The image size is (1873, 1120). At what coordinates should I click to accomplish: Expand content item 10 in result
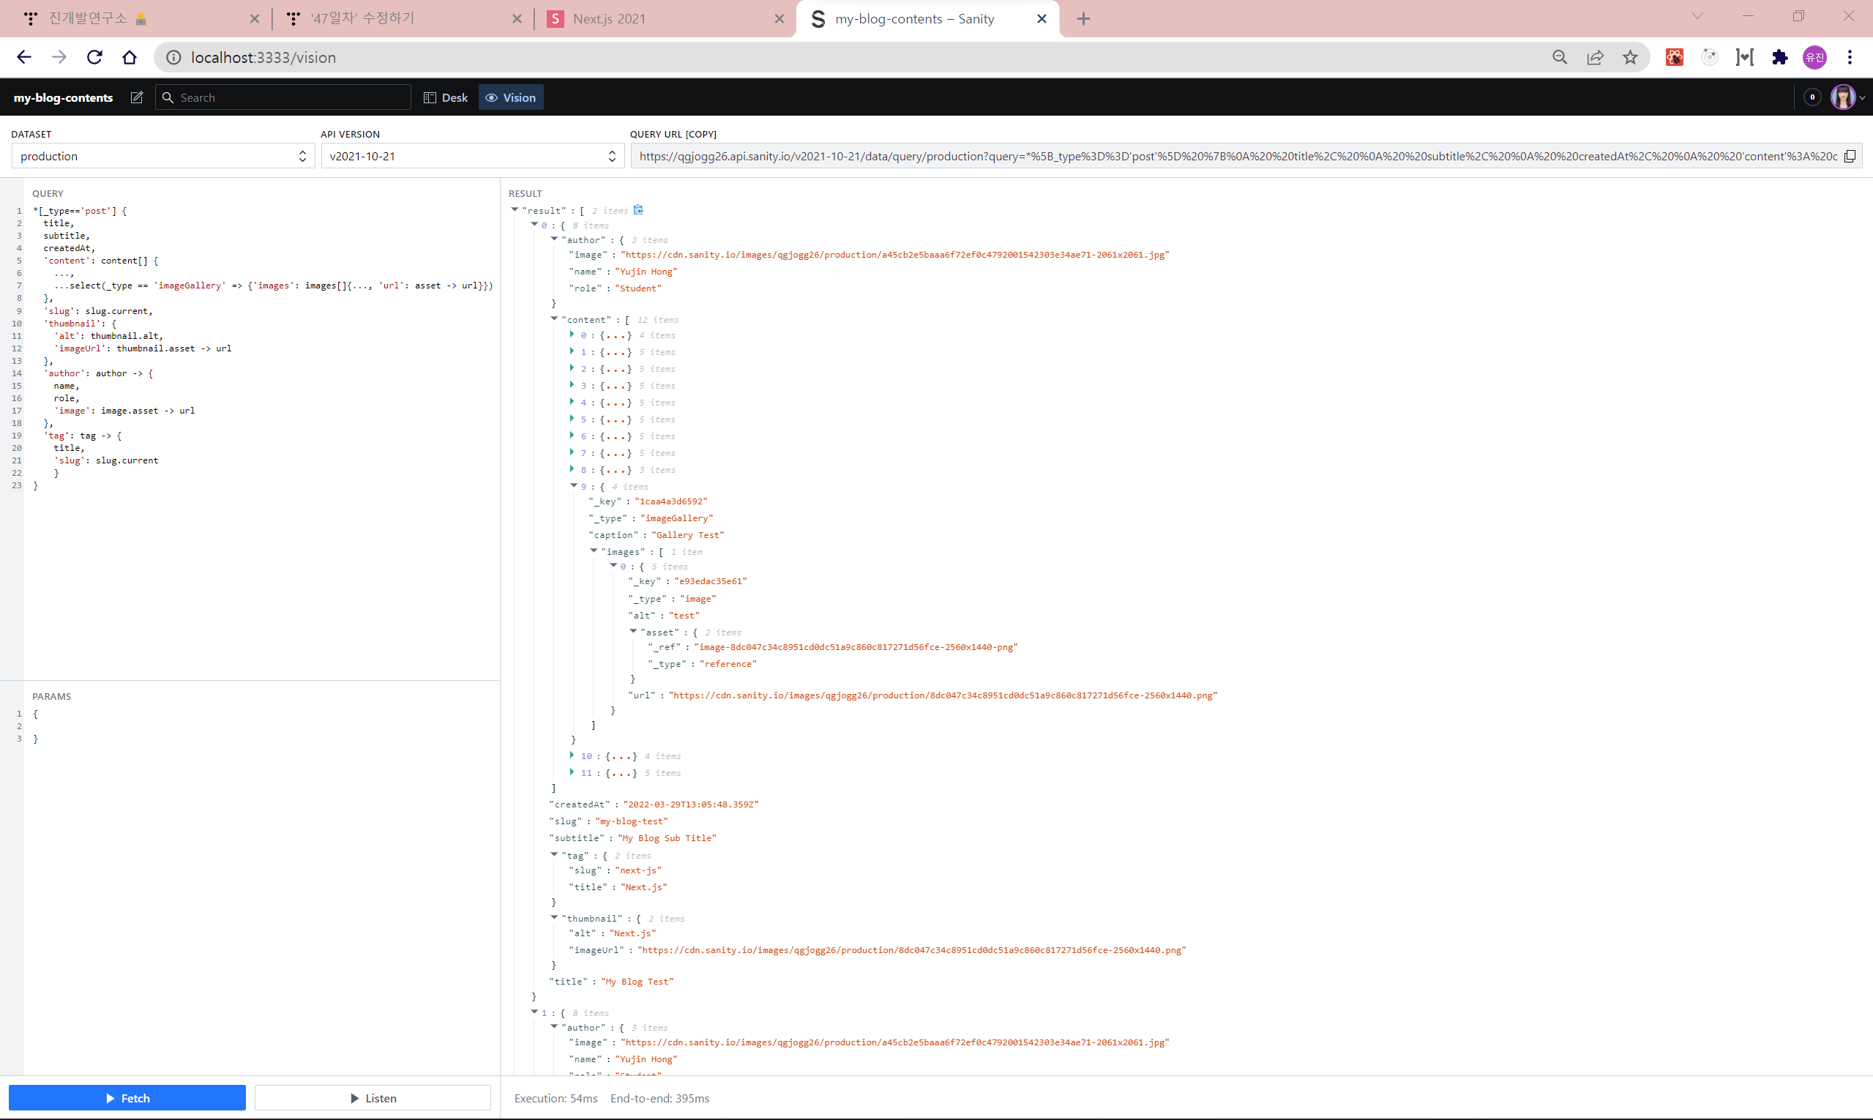pyautogui.click(x=572, y=755)
